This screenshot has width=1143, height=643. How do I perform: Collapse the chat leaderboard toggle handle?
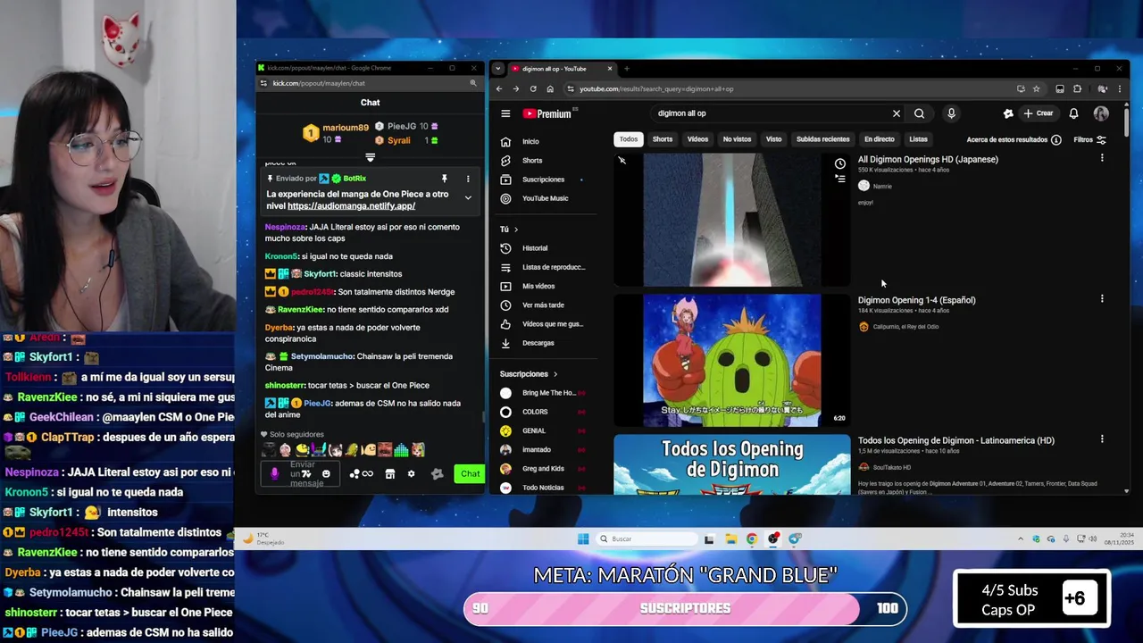tap(370, 157)
